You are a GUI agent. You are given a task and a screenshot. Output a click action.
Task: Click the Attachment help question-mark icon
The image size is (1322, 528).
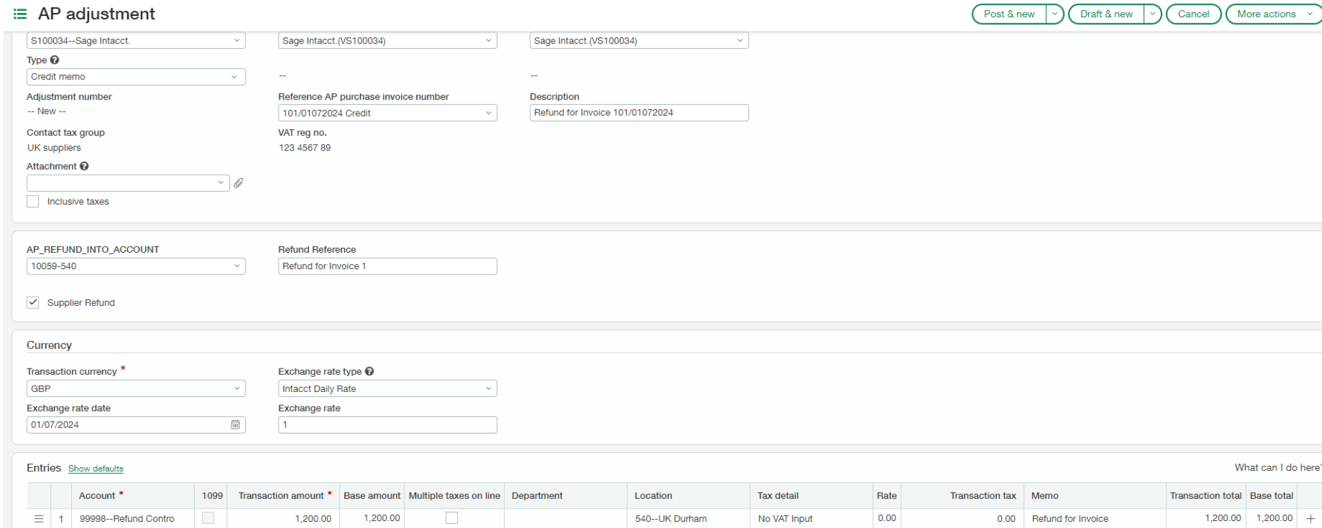tap(84, 166)
